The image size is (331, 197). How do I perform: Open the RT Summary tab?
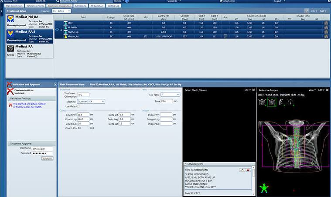pyautogui.click(x=97, y=6)
